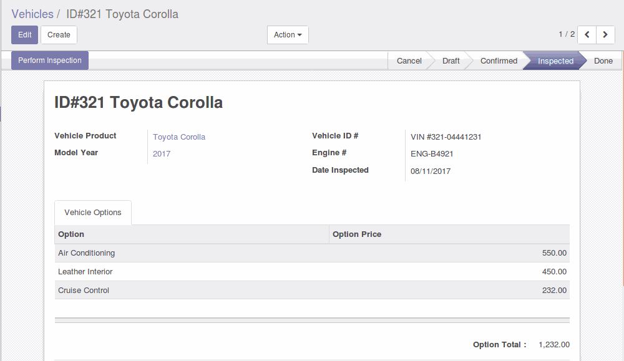Select the Leather Interior option row
The image size is (624, 361).
point(312,272)
